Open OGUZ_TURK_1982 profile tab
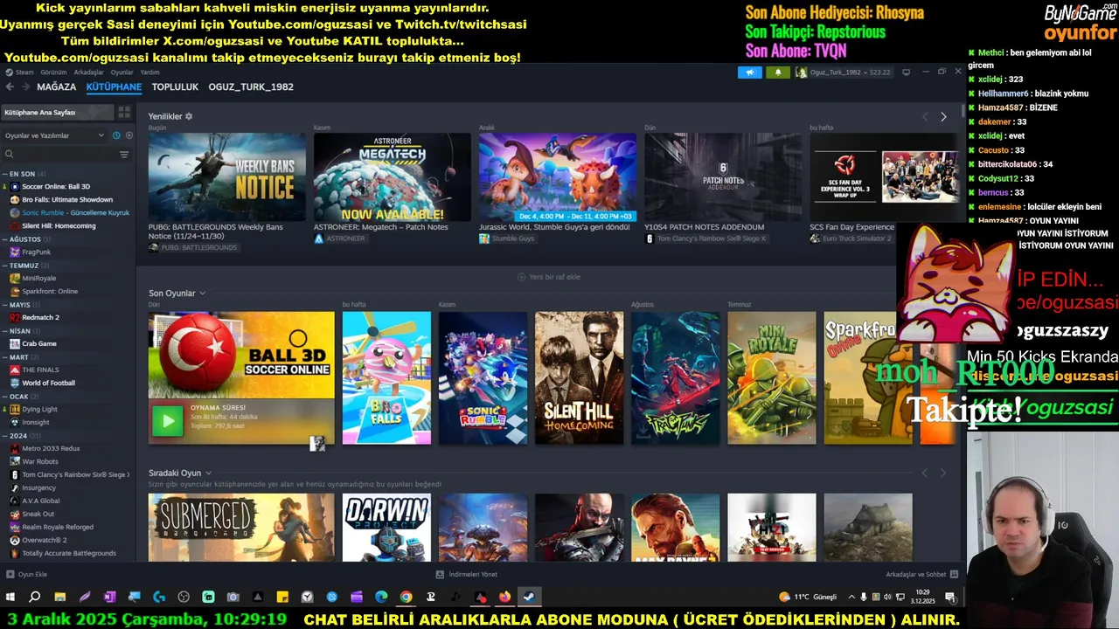 [x=251, y=86]
